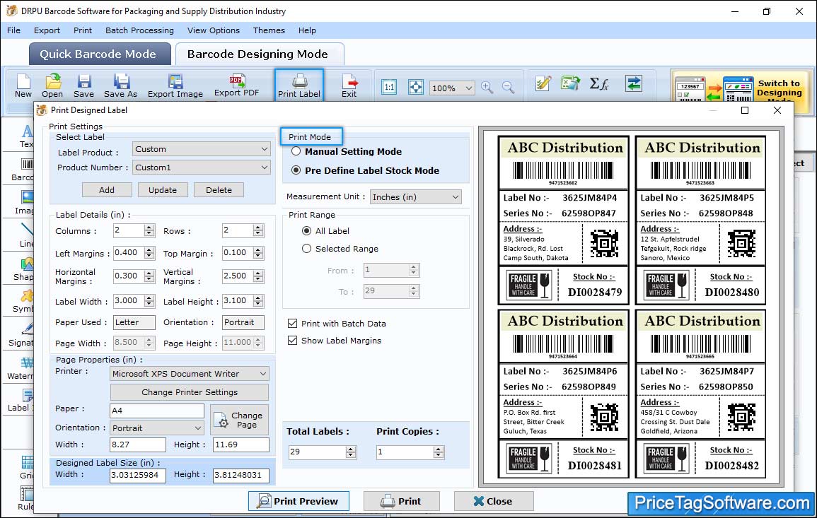Increase Print Copies with up arrow
817x518 pixels.
pyautogui.click(x=439, y=449)
